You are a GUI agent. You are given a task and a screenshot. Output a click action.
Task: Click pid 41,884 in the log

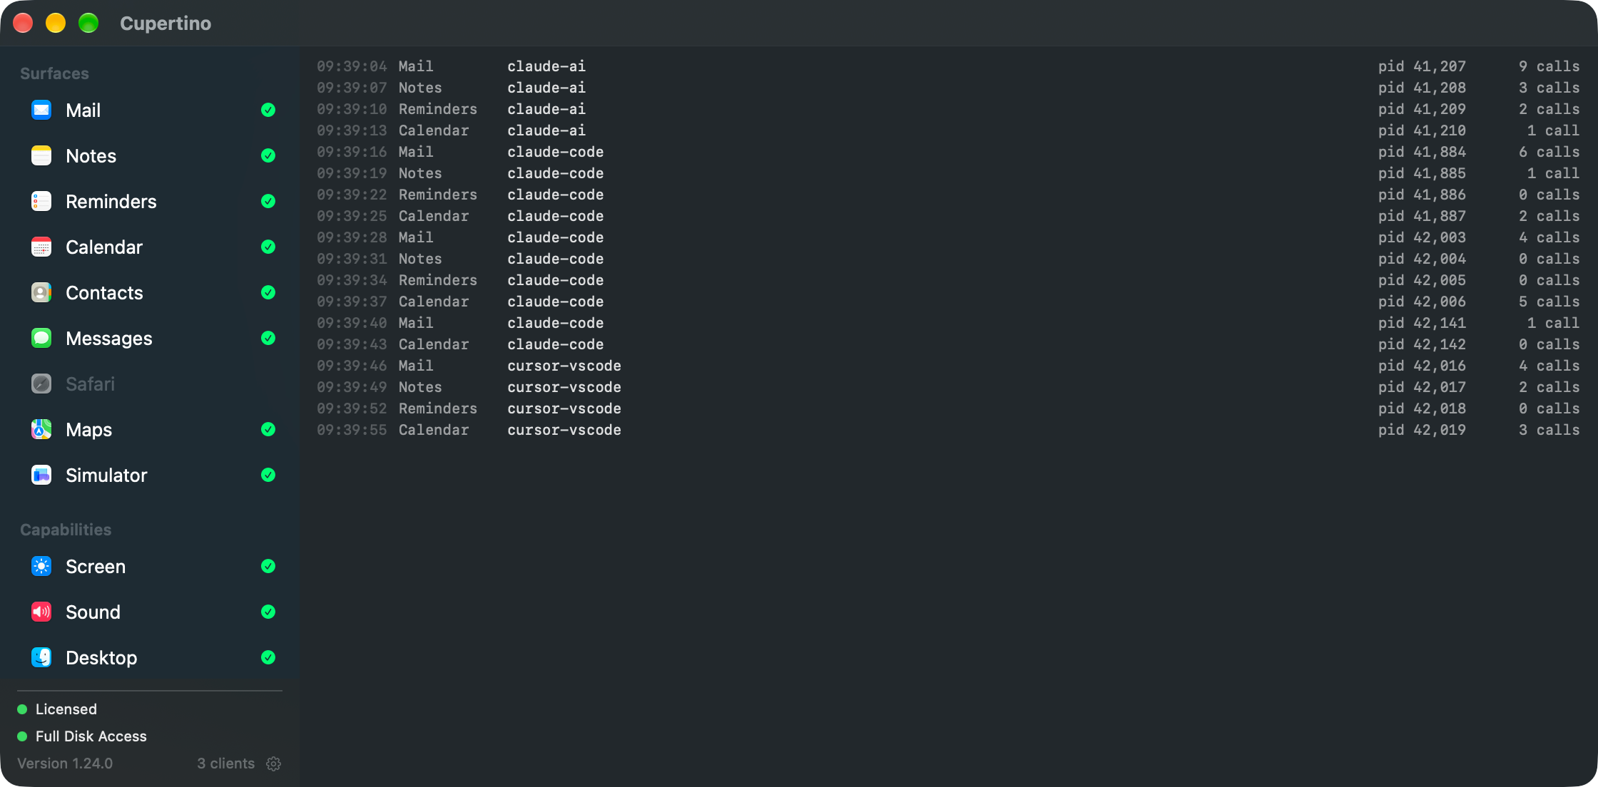[x=1422, y=152]
